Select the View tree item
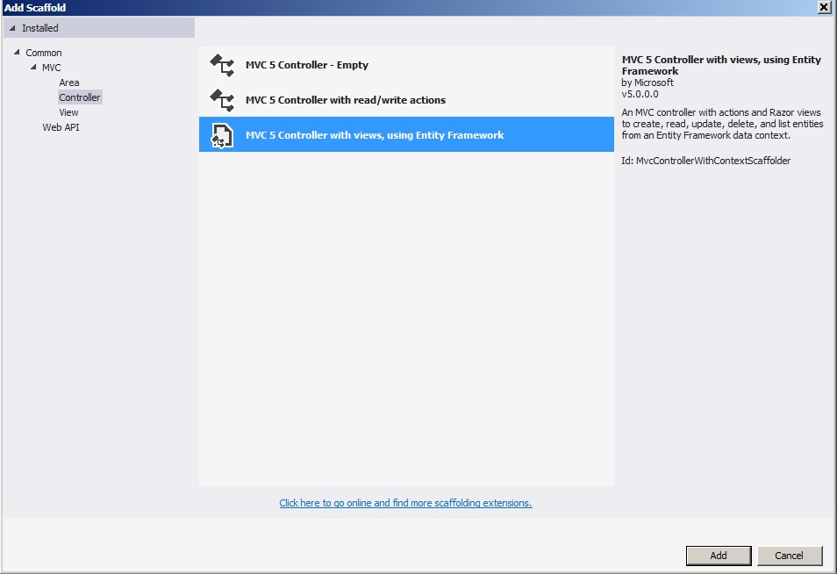This screenshot has height=574, width=837. pyautogui.click(x=68, y=112)
